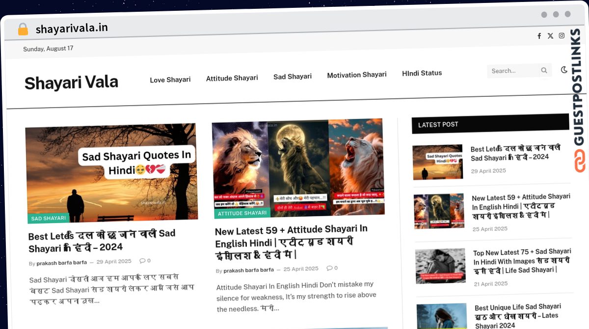Click the search magnifier icon
The image size is (589, 329).
point(544,70)
